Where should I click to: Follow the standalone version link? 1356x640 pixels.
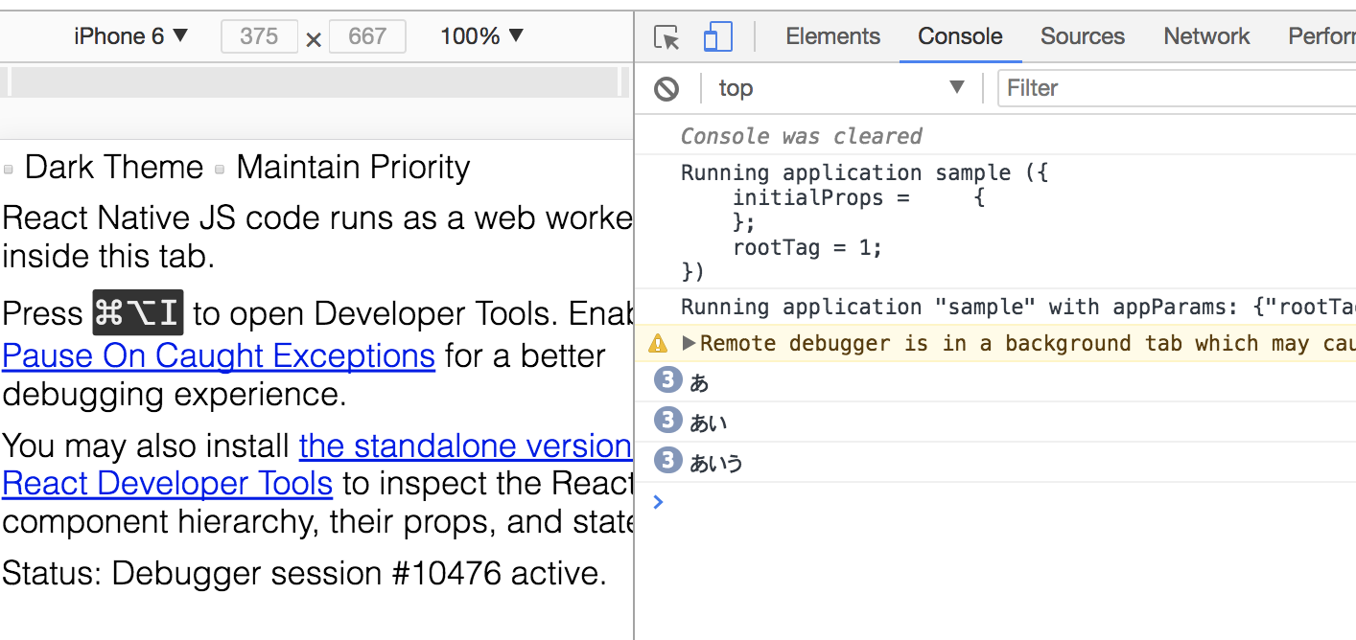(465, 446)
